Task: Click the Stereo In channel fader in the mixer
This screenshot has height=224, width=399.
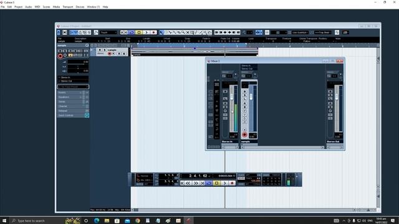Action: point(232,97)
